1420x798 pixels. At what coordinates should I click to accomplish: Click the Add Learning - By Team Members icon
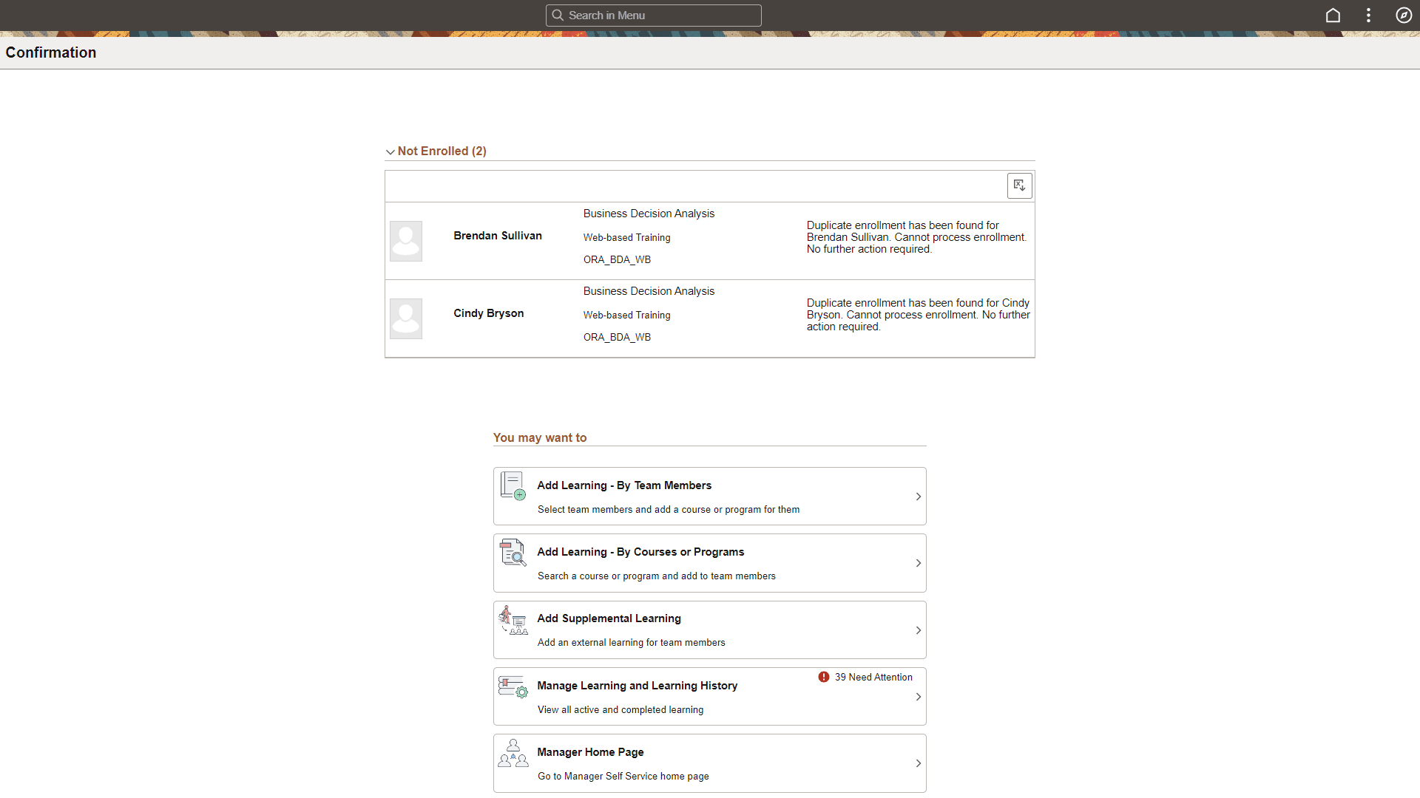point(512,486)
